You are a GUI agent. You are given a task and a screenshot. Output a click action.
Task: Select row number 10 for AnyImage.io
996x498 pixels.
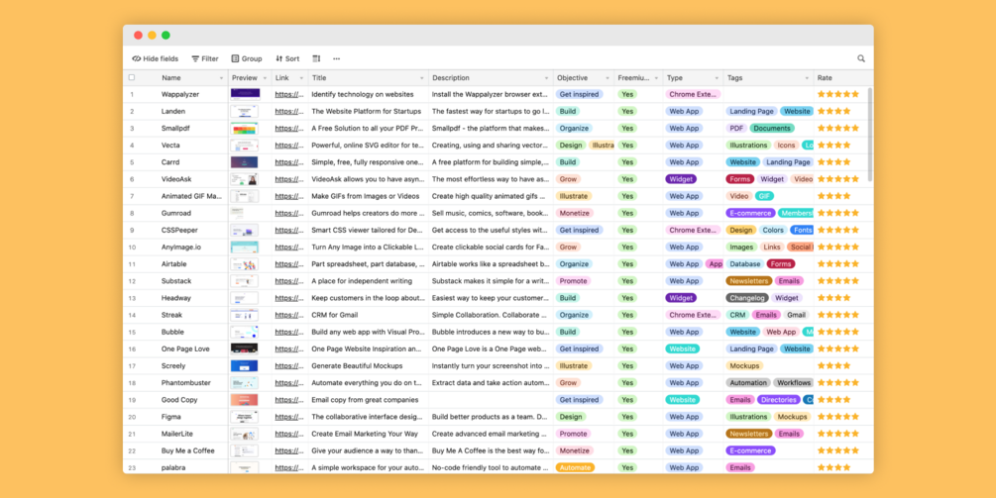(x=132, y=247)
